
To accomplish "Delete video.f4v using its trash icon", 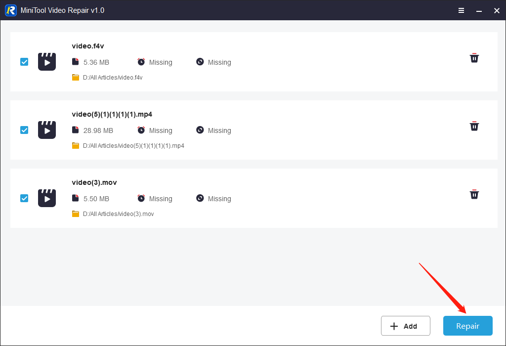I will click(474, 58).
